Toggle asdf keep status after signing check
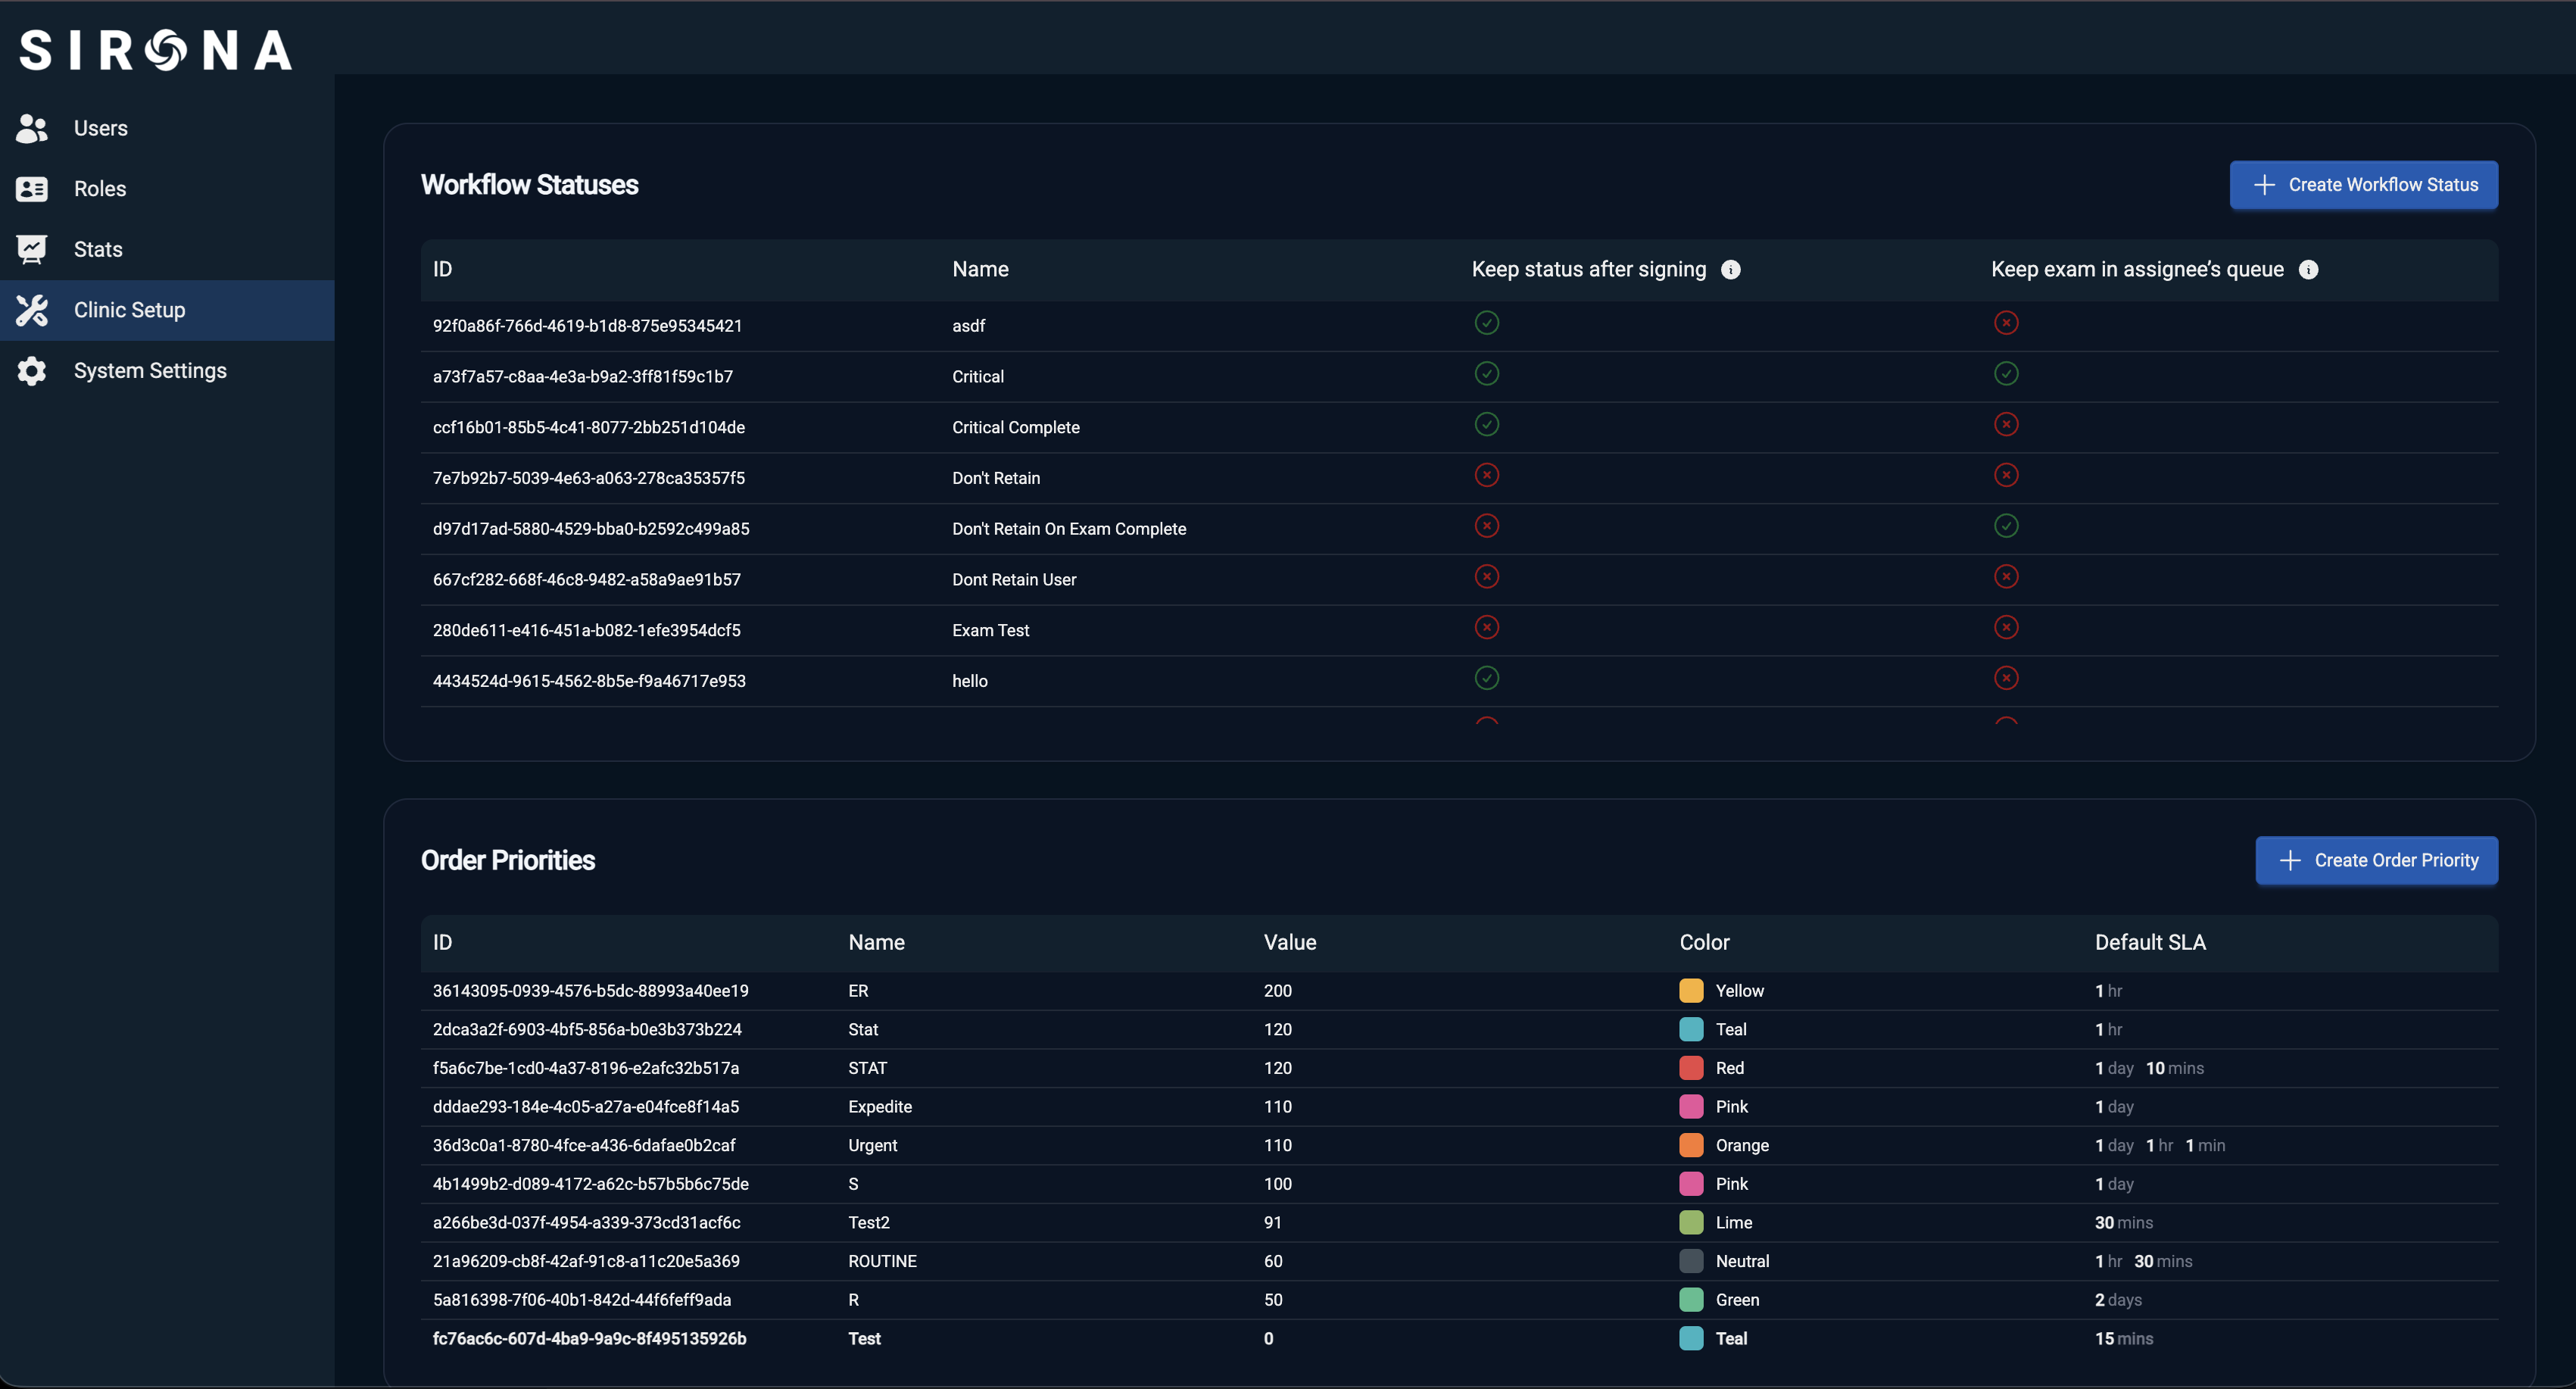This screenshot has height=1389, width=2576. click(x=1487, y=323)
